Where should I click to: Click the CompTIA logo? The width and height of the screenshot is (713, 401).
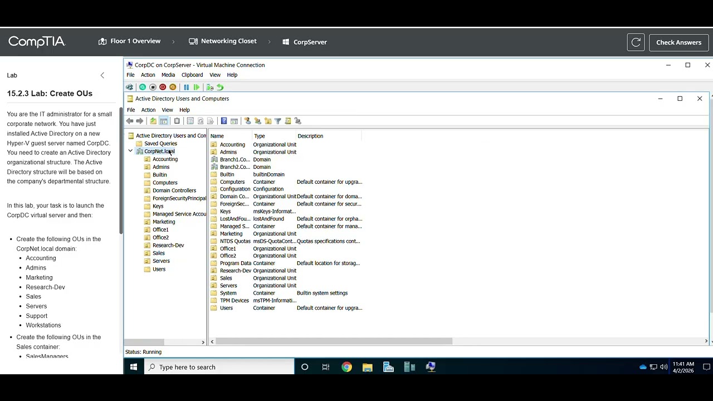(37, 42)
